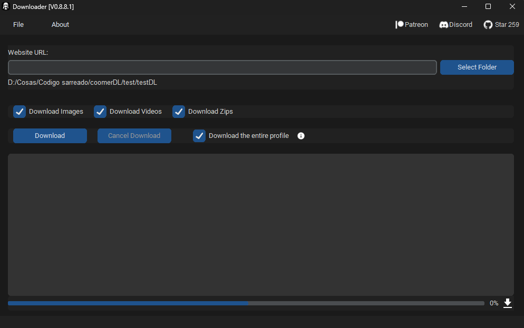Disable Download the entire profile
The height and width of the screenshot is (328, 524).
[199, 136]
